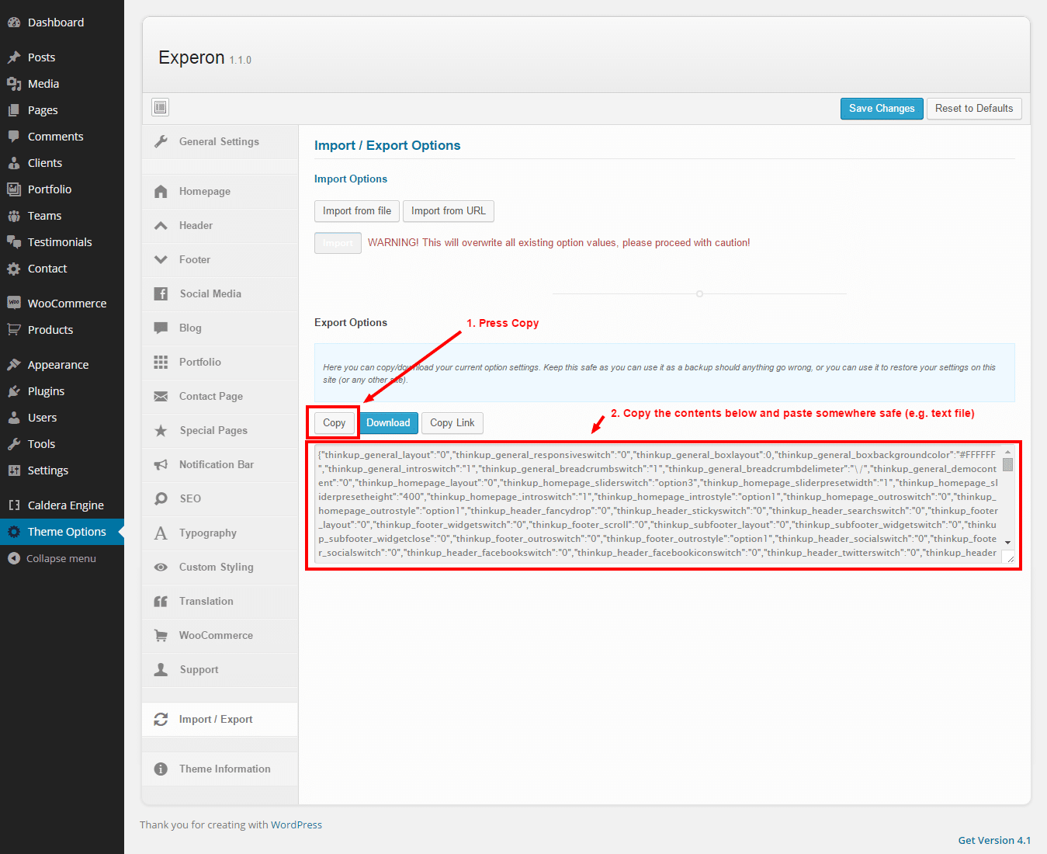
Task: Click the Notification Bar megaphone icon
Action: 161,464
